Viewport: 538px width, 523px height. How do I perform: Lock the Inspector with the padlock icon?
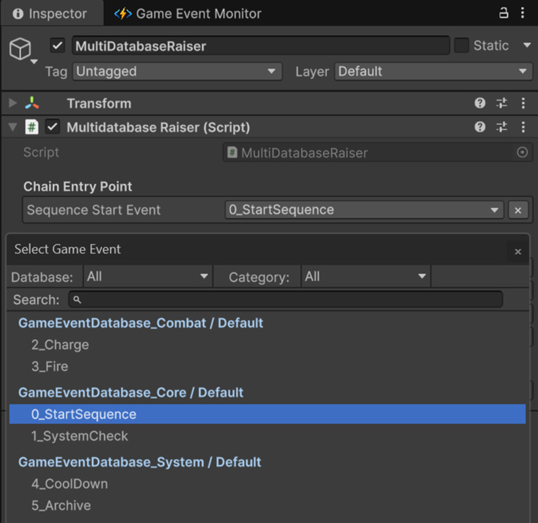503,13
